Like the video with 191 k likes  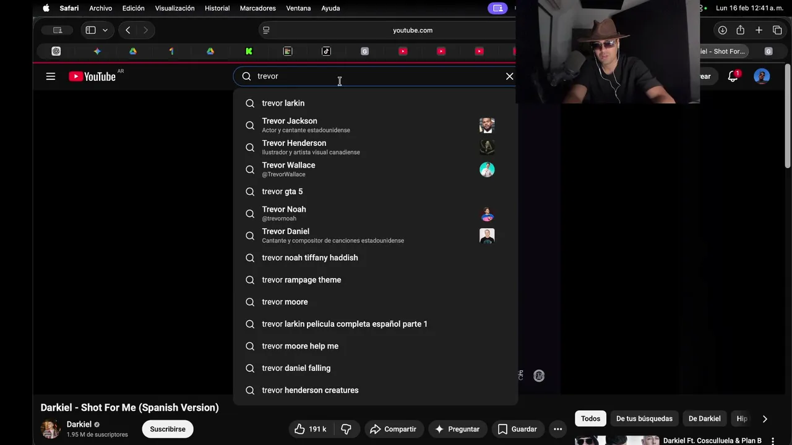pyautogui.click(x=311, y=429)
